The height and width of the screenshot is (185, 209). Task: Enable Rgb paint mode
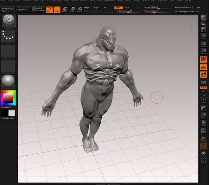click(96, 8)
